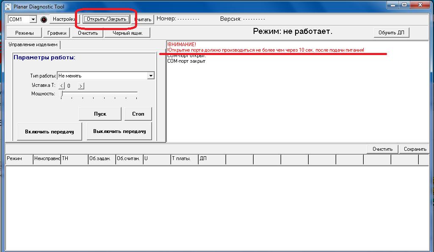
Task: Click the 'Сохранить' save button
Action: pyautogui.click(x=415, y=149)
